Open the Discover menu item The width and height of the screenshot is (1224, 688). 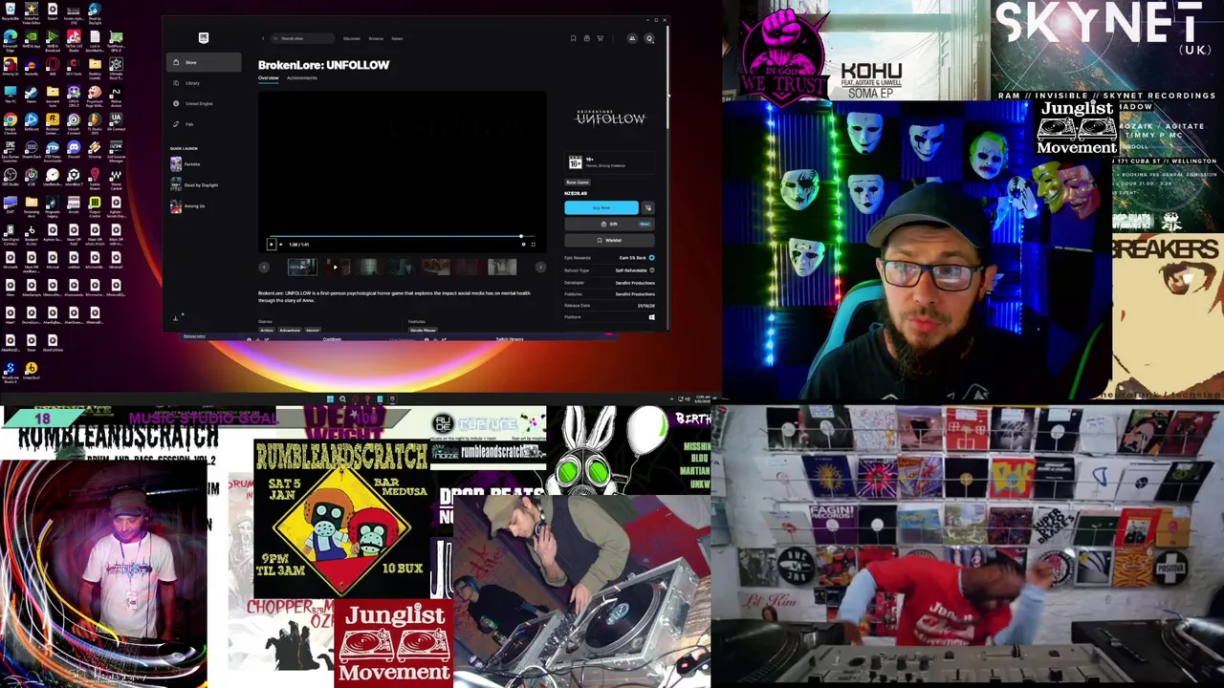point(351,38)
